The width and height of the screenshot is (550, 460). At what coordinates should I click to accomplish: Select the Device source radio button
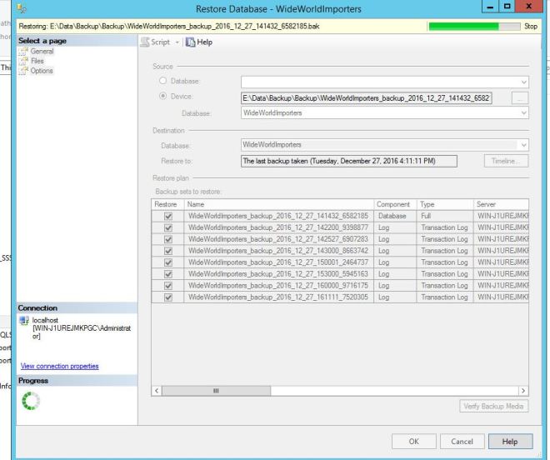point(162,96)
